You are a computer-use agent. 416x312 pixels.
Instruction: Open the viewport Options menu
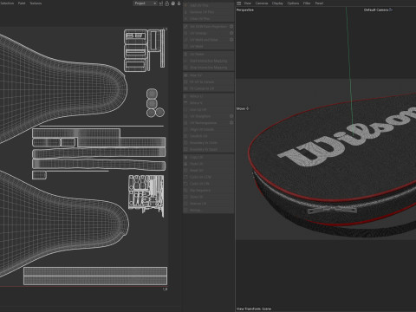(293, 3)
